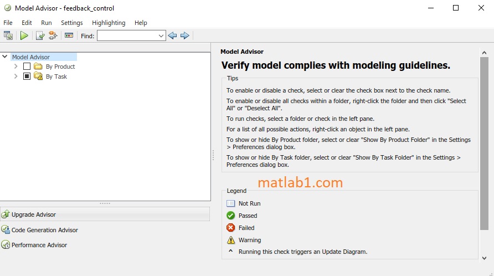Click inside the Find text field
The height and width of the screenshot is (276, 494).
pos(127,36)
